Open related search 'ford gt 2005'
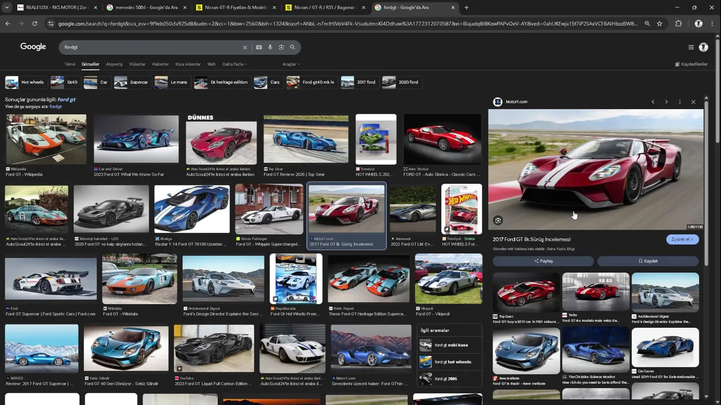The width and height of the screenshot is (721, 405). tap(451, 379)
